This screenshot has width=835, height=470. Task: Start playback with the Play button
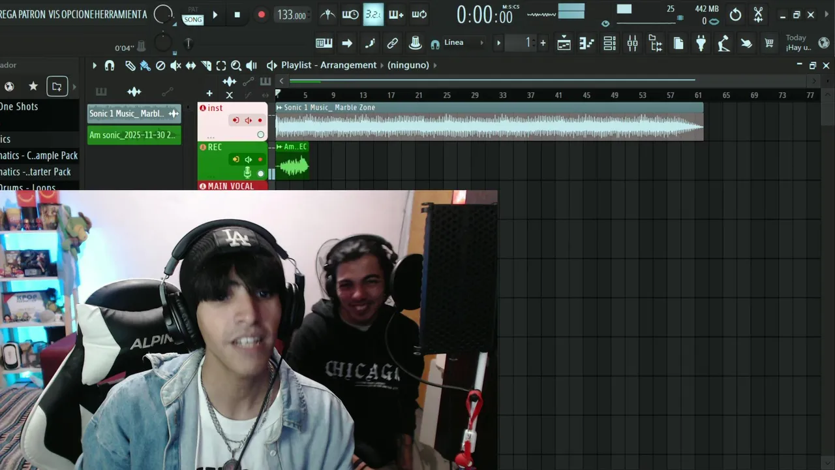215,14
